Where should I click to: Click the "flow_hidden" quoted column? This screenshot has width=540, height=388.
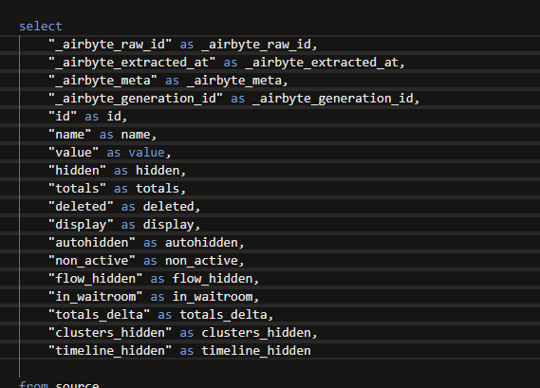click(96, 279)
